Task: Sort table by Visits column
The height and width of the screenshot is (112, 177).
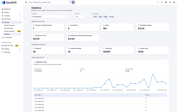Action: 148,95
